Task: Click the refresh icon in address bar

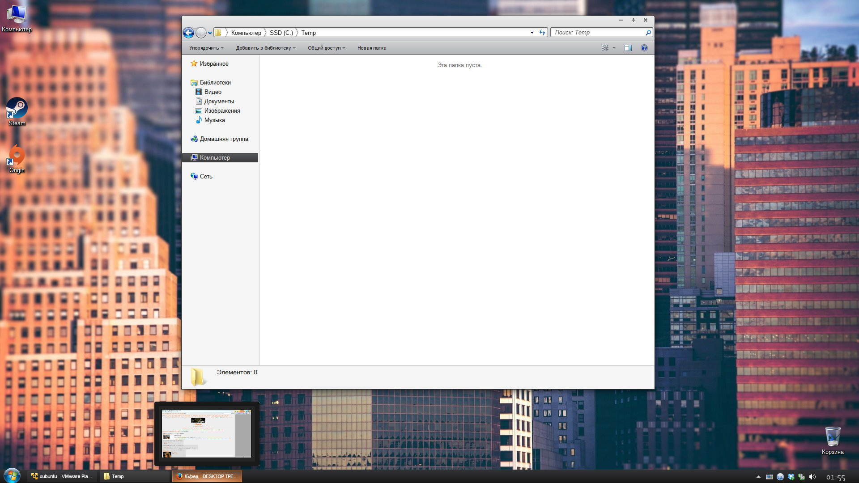Action: [542, 33]
